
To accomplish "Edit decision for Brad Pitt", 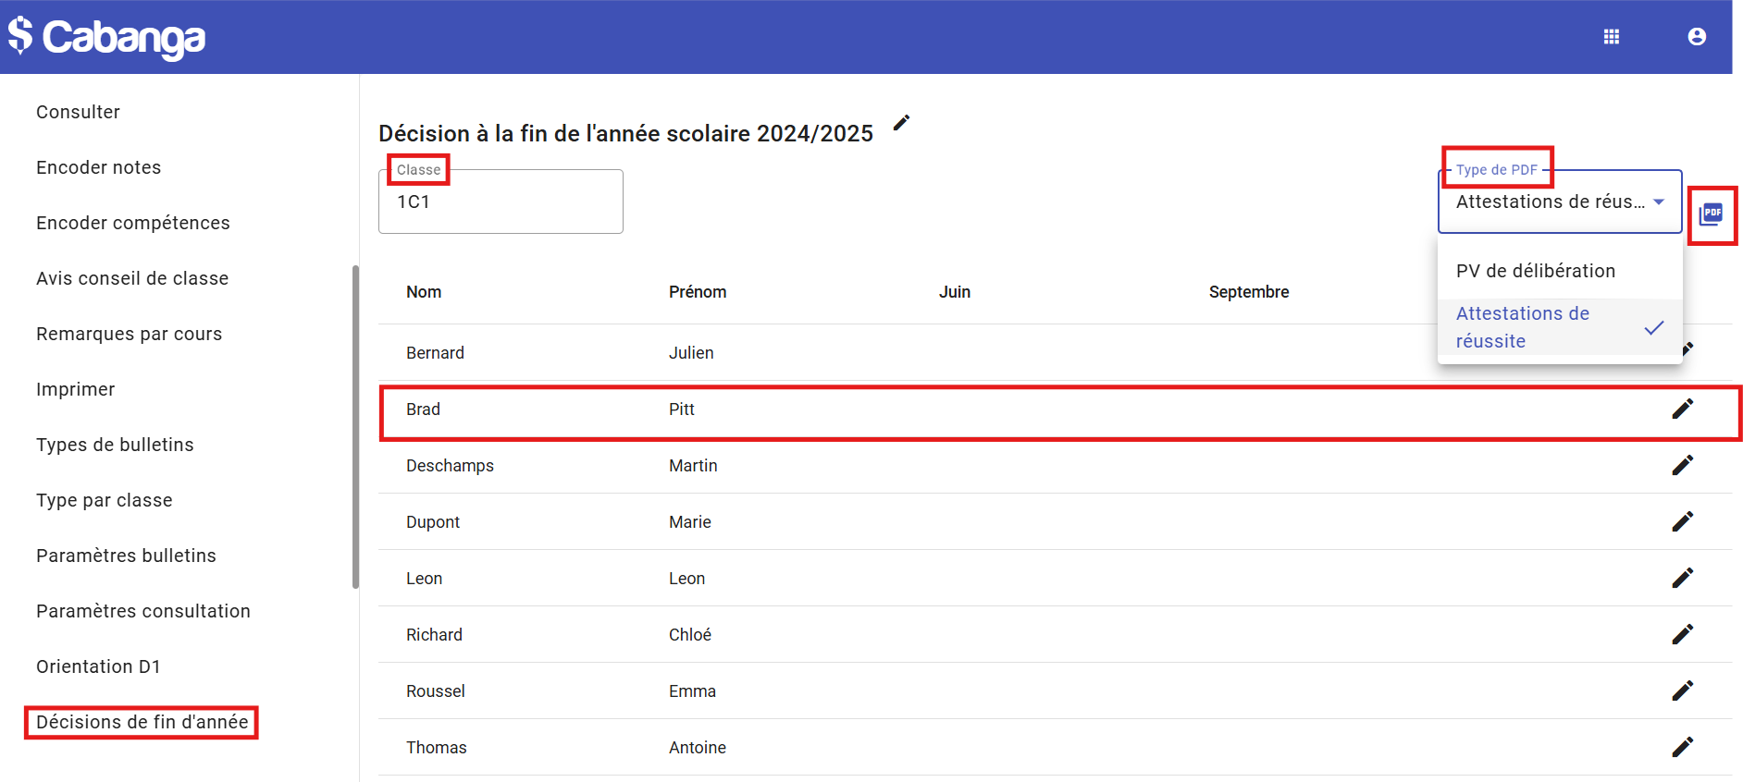I will (1682, 409).
